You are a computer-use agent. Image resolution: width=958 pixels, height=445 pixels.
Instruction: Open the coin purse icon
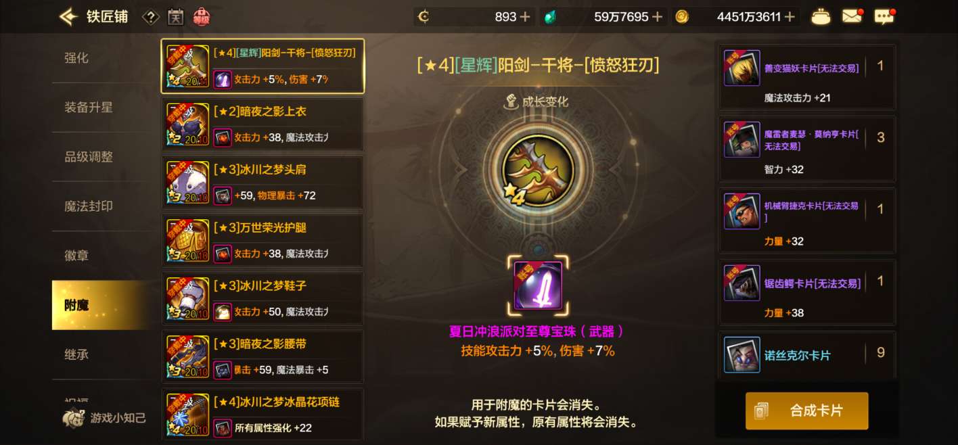(821, 17)
